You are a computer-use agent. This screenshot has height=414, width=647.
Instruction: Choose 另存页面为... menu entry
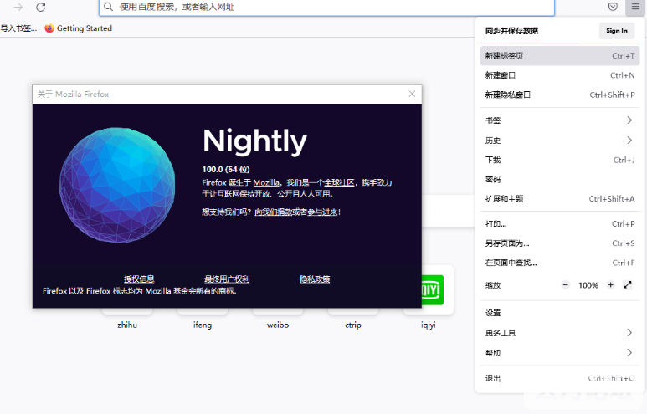pos(560,243)
